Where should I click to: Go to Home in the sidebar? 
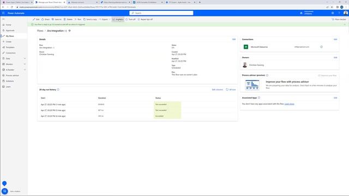pyautogui.click(x=9, y=25)
